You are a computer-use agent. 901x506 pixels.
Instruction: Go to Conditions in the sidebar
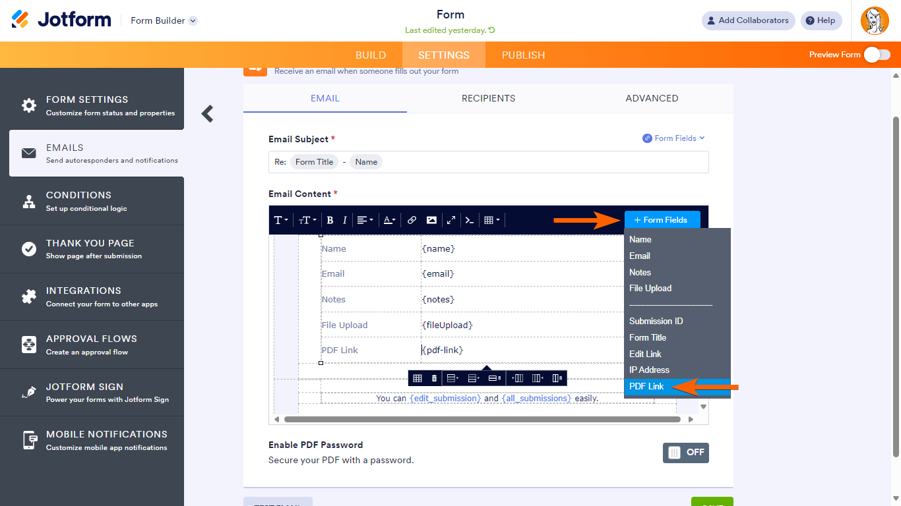(92, 201)
